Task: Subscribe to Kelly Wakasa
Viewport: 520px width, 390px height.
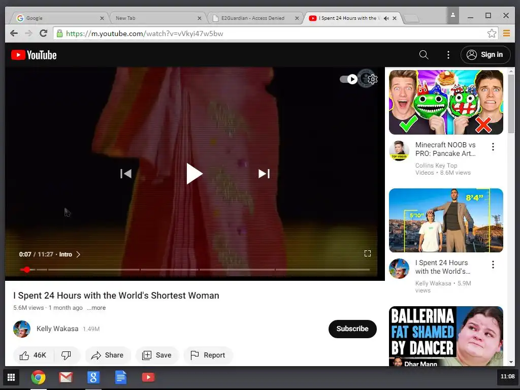Action: coord(352,329)
